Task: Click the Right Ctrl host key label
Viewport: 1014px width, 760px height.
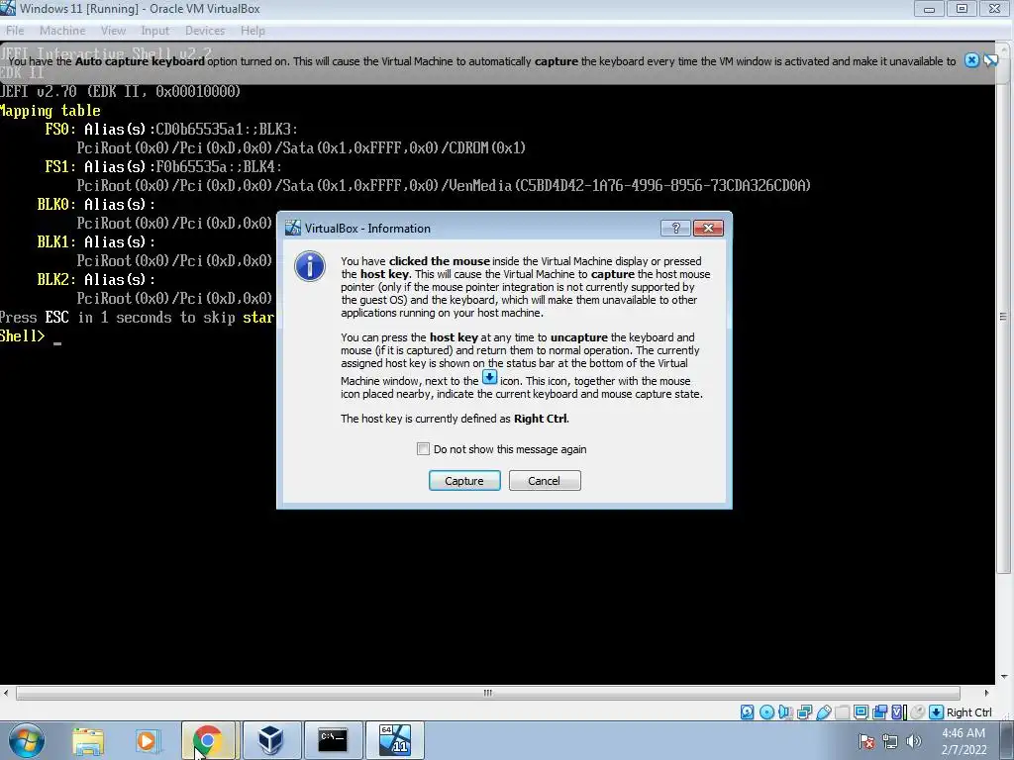Action: [x=968, y=712]
